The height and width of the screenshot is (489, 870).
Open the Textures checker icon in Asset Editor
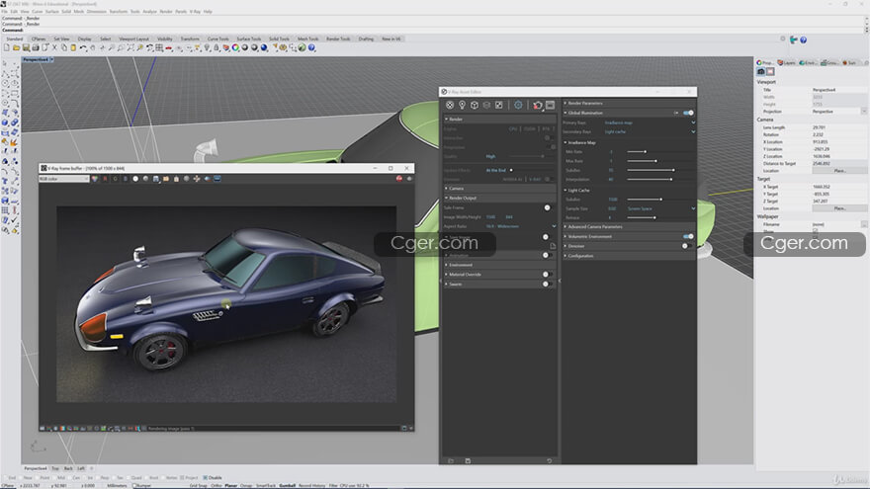[499, 105]
